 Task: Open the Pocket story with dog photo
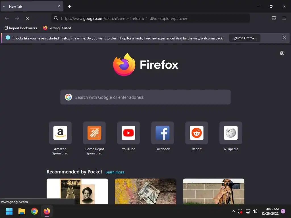(x=214, y=192)
